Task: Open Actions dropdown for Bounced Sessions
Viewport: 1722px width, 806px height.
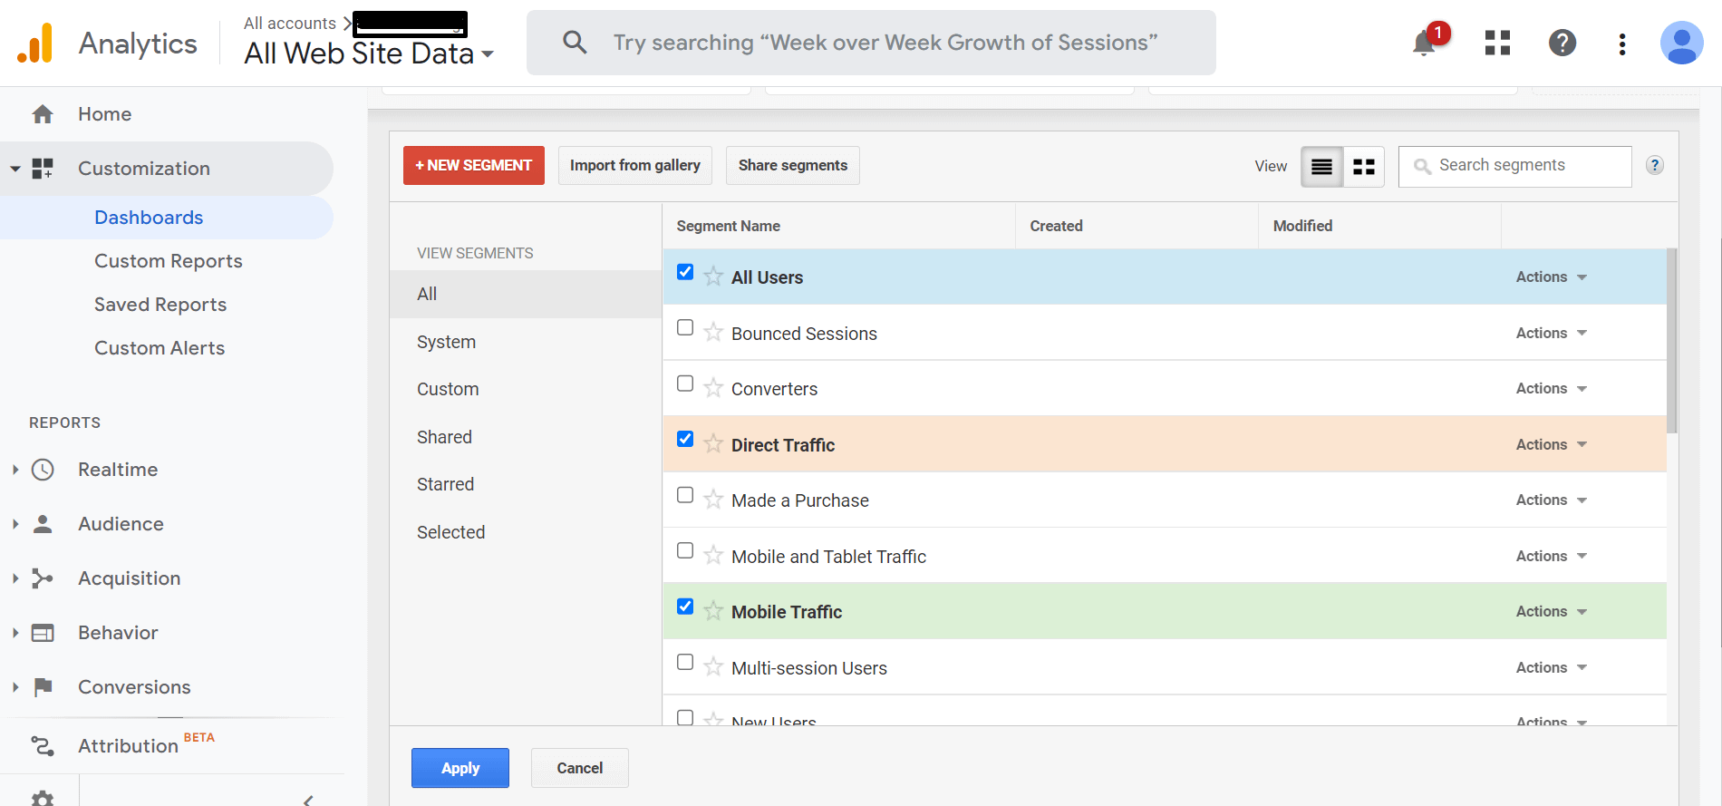Action: [1551, 333]
